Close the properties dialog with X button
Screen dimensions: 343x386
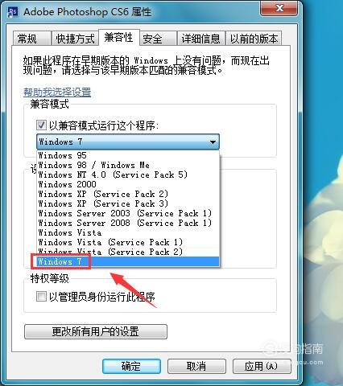[279, 8]
